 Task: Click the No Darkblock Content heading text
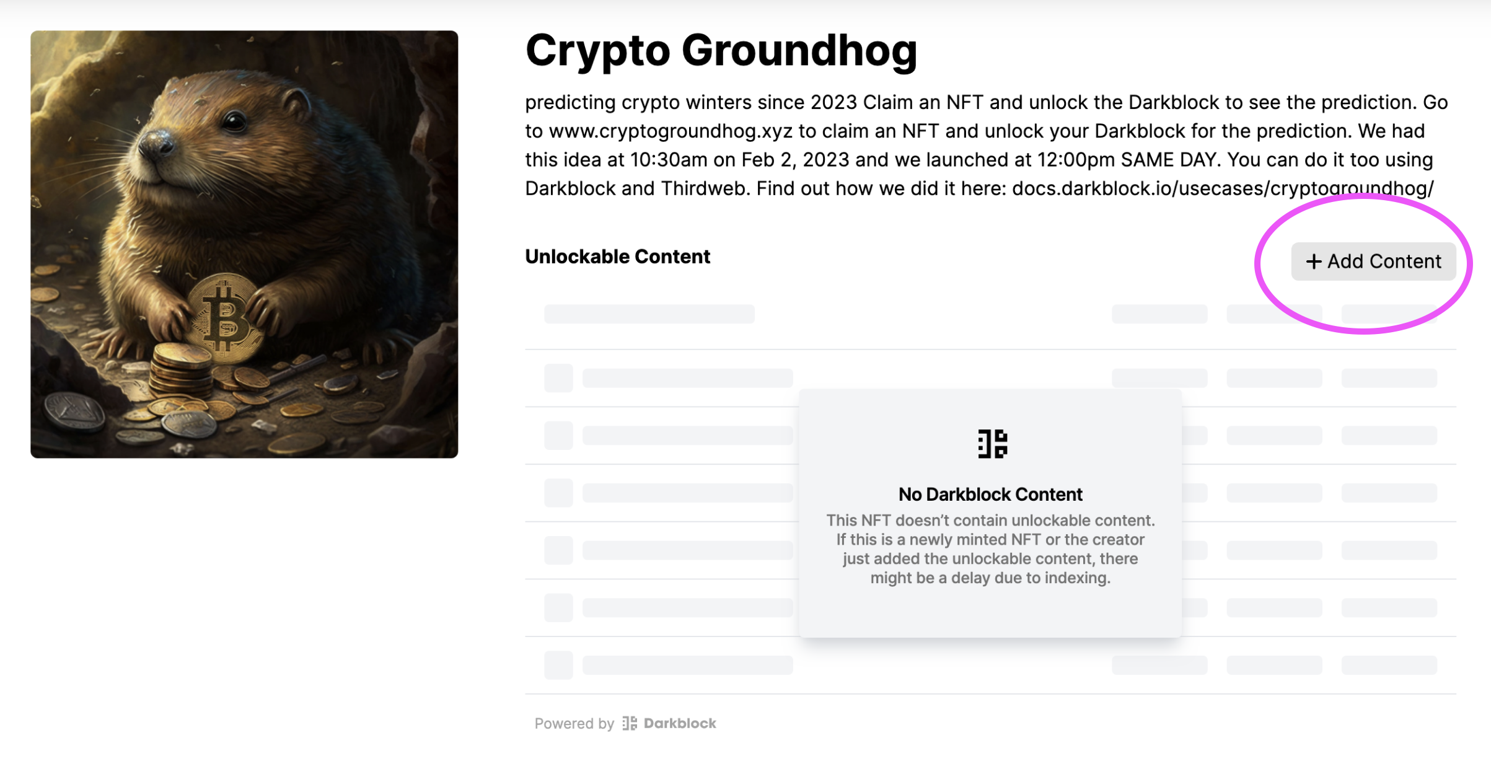(990, 494)
